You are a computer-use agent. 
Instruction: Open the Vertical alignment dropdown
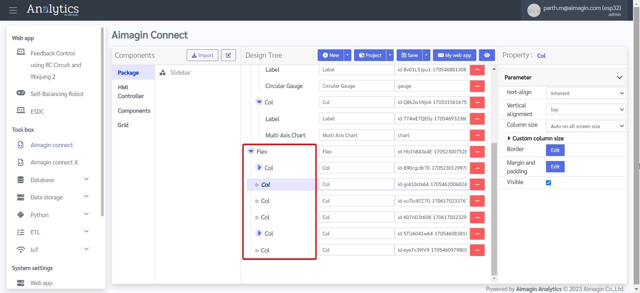586,110
